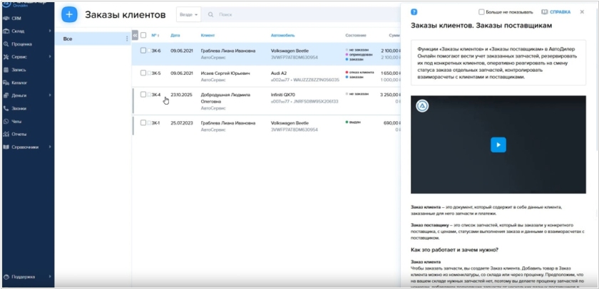Viewport: 599px width, 289px height.
Task: Expand the Склад sidebar submenu
Action: click(x=49, y=31)
